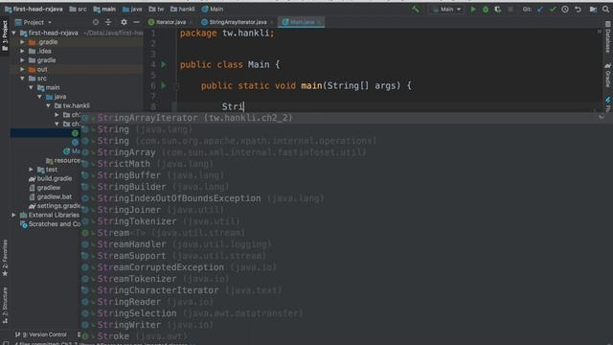Viewport: 613px width, 345px height.
Task: Click run gutter arrow beside main method
Action: click(x=164, y=85)
